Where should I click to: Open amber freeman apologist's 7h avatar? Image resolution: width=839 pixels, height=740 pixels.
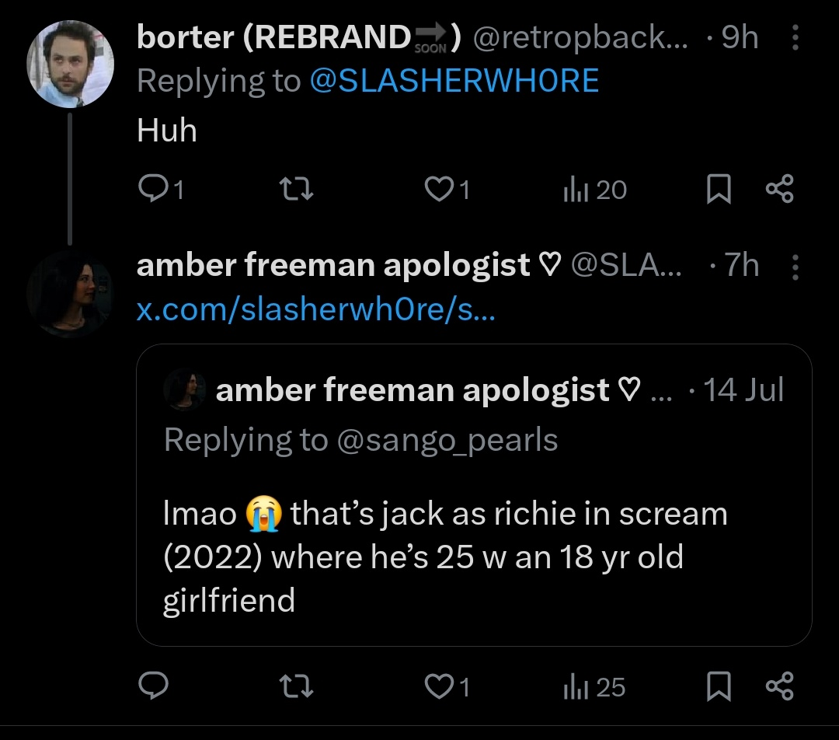point(71,294)
